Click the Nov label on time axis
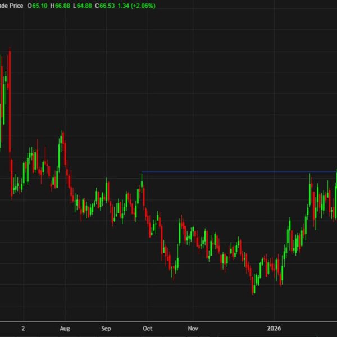 [193, 329]
